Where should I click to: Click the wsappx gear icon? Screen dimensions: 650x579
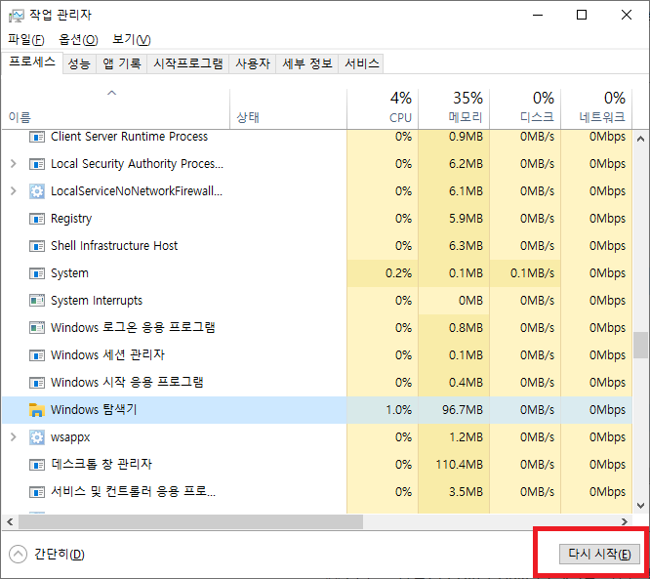[x=37, y=437]
